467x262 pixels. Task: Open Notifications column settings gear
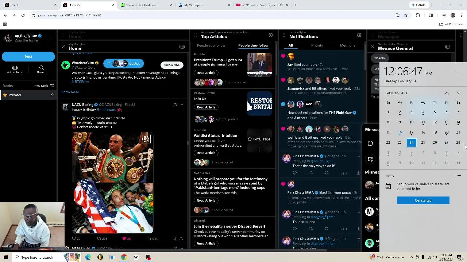pyautogui.click(x=359, y=35)
